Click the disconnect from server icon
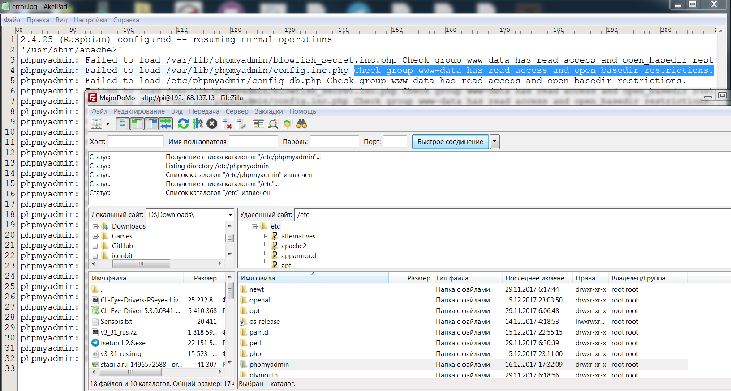The height and width of the screenshot is (391, 731). click(x=227, y=124)
